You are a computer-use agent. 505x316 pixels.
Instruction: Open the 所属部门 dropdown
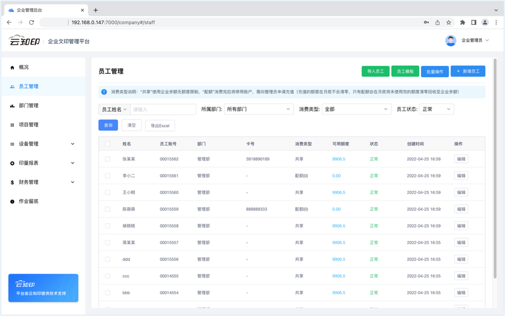click(x=259, y=109)
